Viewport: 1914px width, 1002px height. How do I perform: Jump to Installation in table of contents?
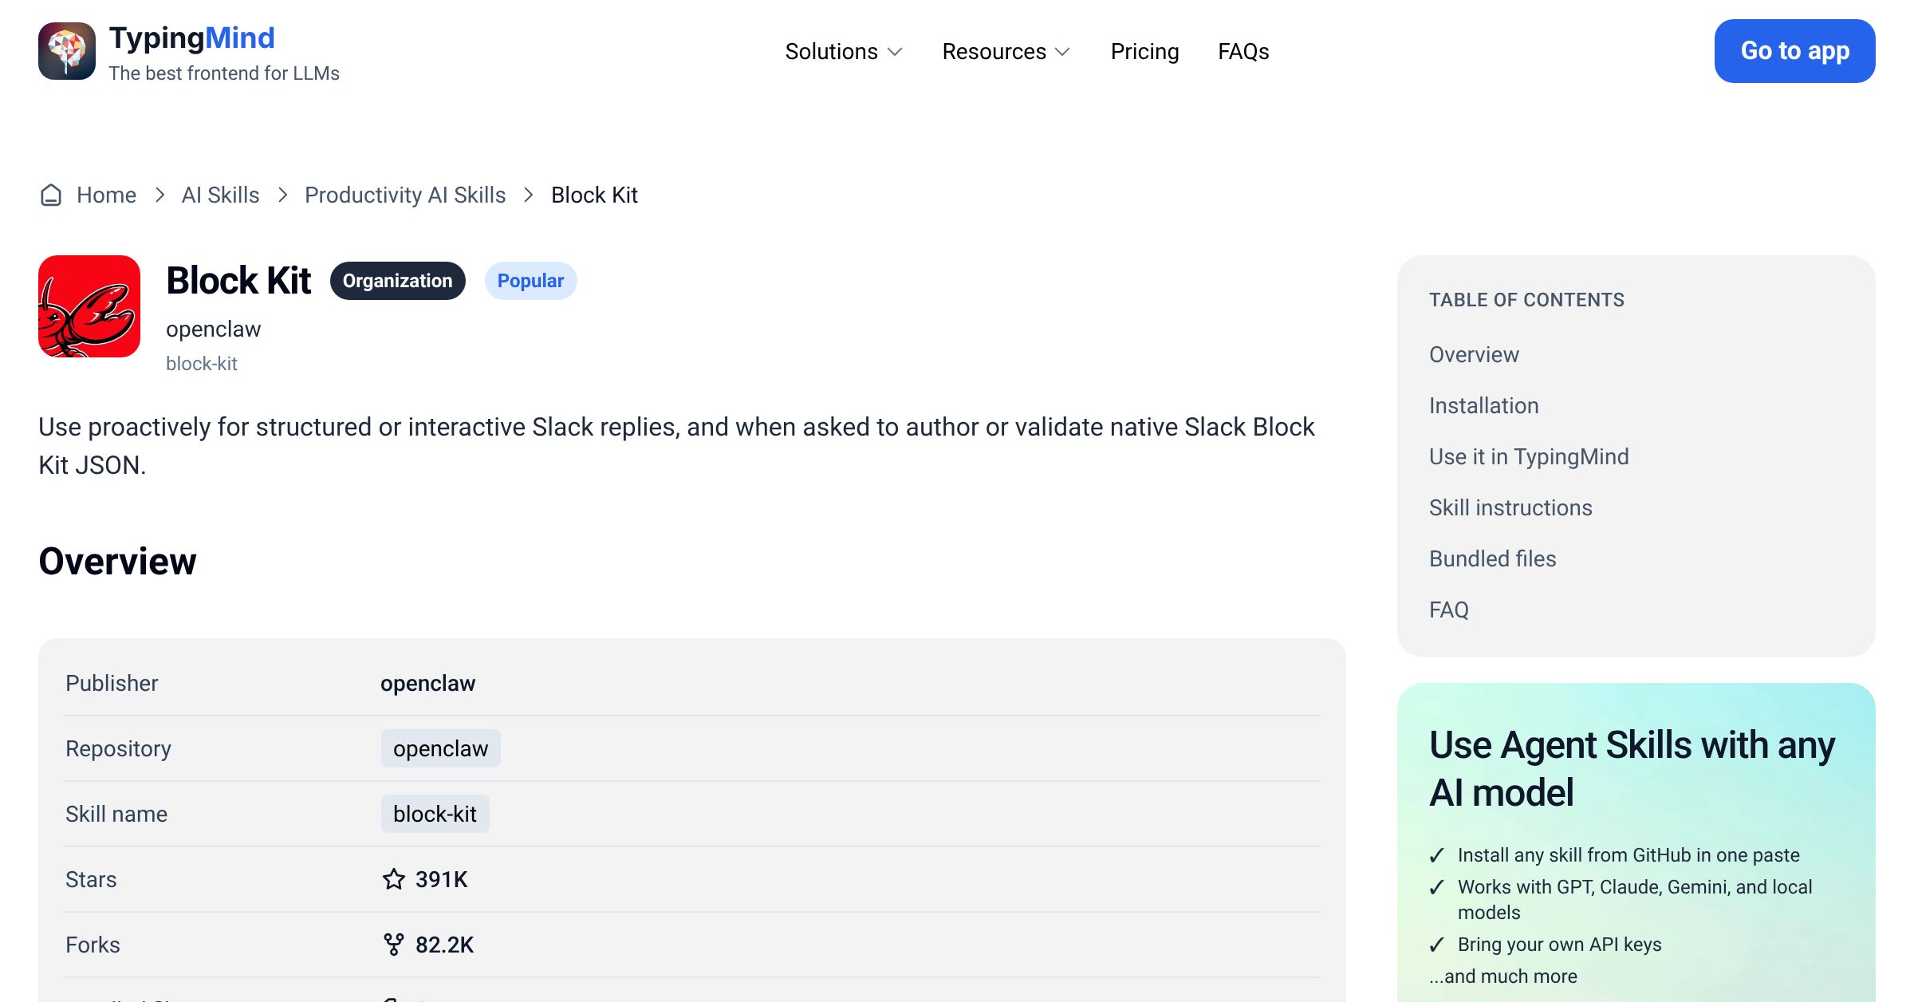point(1483,405)
